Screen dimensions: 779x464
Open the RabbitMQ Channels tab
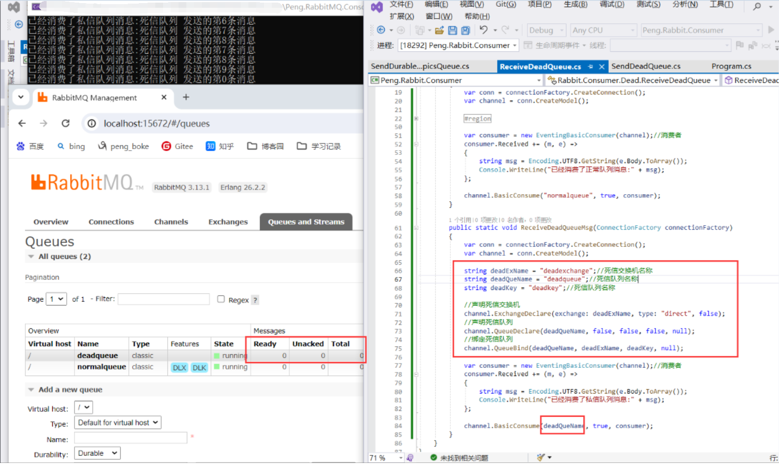171,222
